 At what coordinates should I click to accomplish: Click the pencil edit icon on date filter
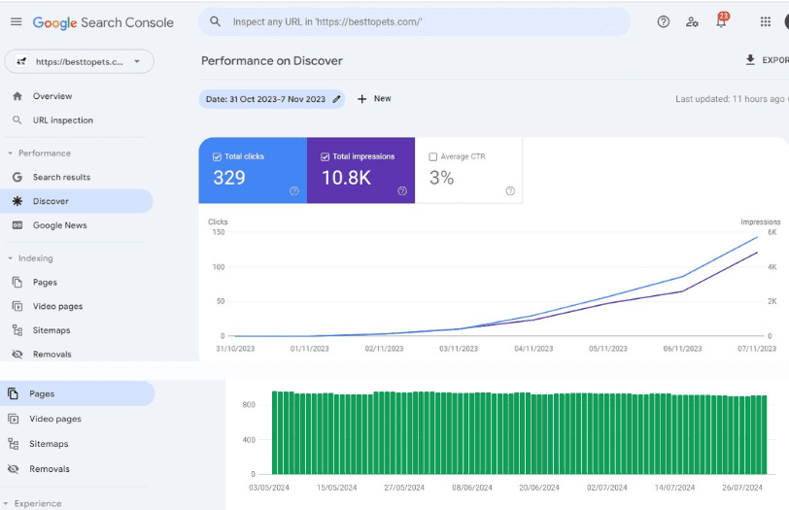click(336, 99)
